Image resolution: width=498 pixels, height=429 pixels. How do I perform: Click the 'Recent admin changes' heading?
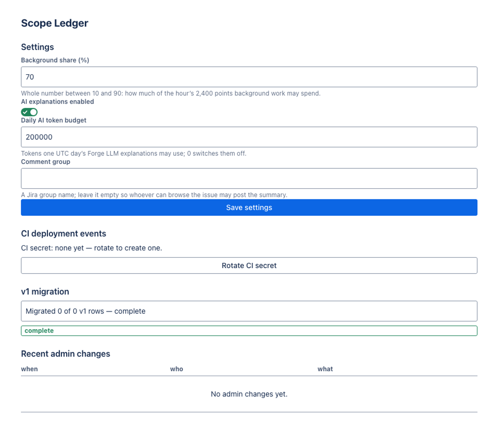coord(66,354)
